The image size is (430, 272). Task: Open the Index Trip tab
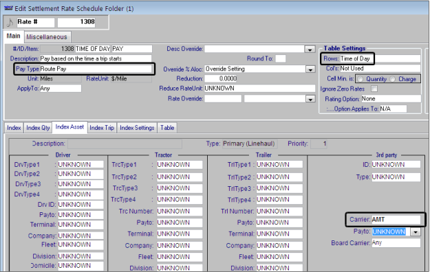click(x=102, y=128)
